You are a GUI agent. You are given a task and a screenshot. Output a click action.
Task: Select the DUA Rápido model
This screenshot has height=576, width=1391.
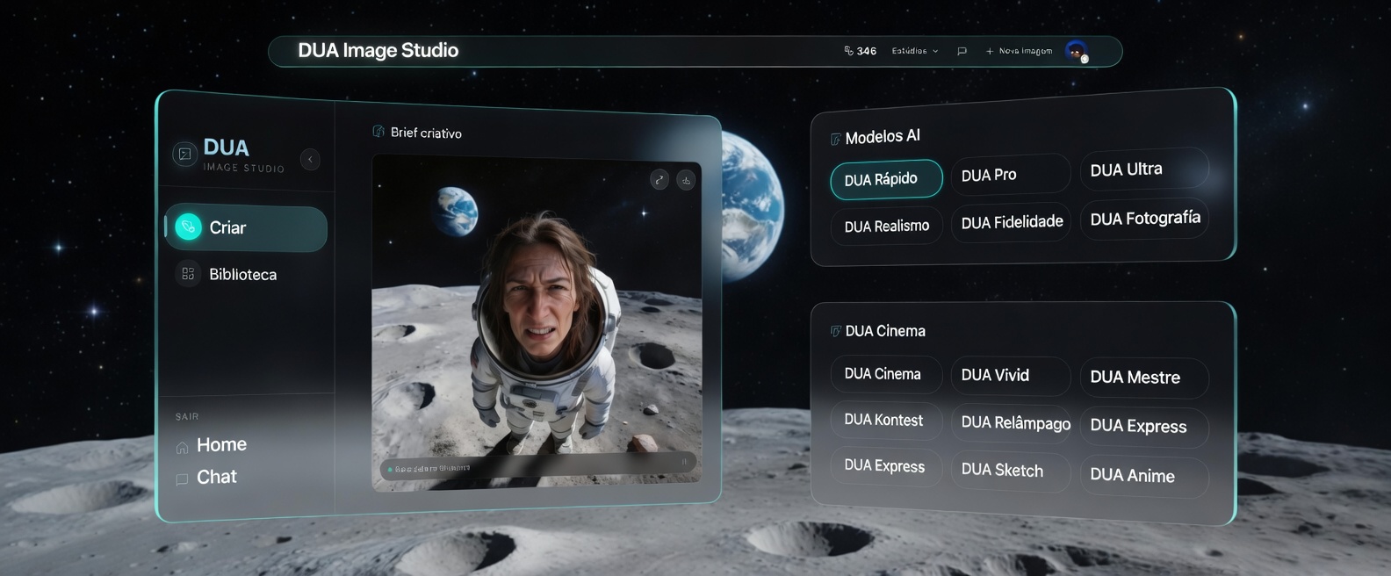click(885, 179)
